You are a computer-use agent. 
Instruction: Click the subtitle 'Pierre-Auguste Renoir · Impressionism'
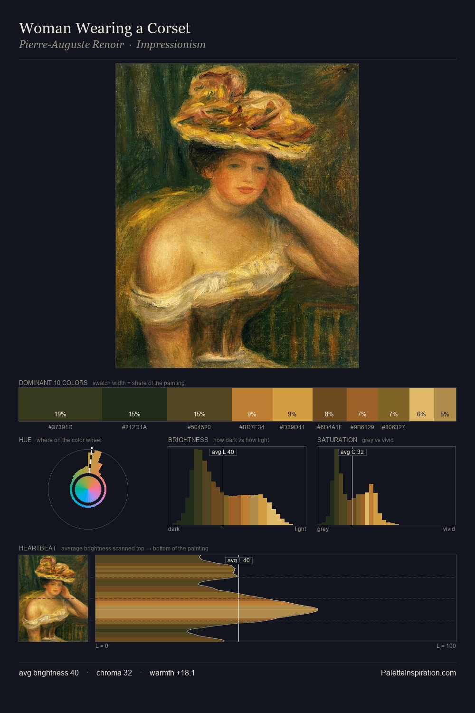(x=112, y=45)
